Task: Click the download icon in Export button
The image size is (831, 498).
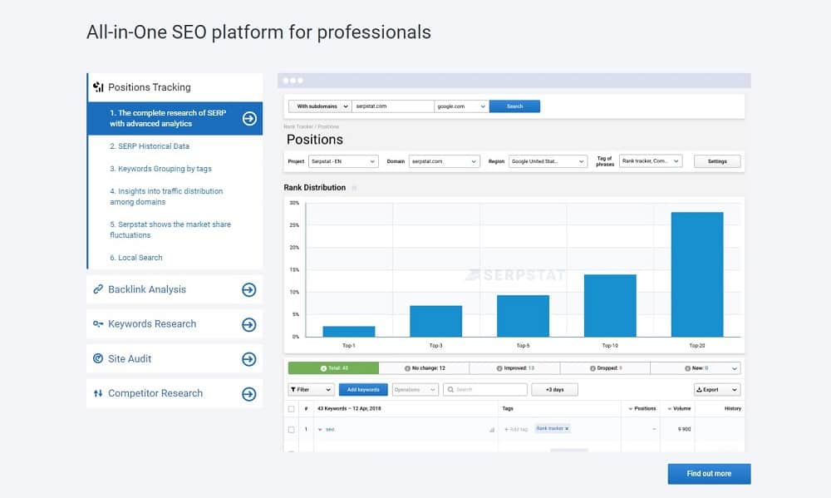Action: tap(699, 389)
